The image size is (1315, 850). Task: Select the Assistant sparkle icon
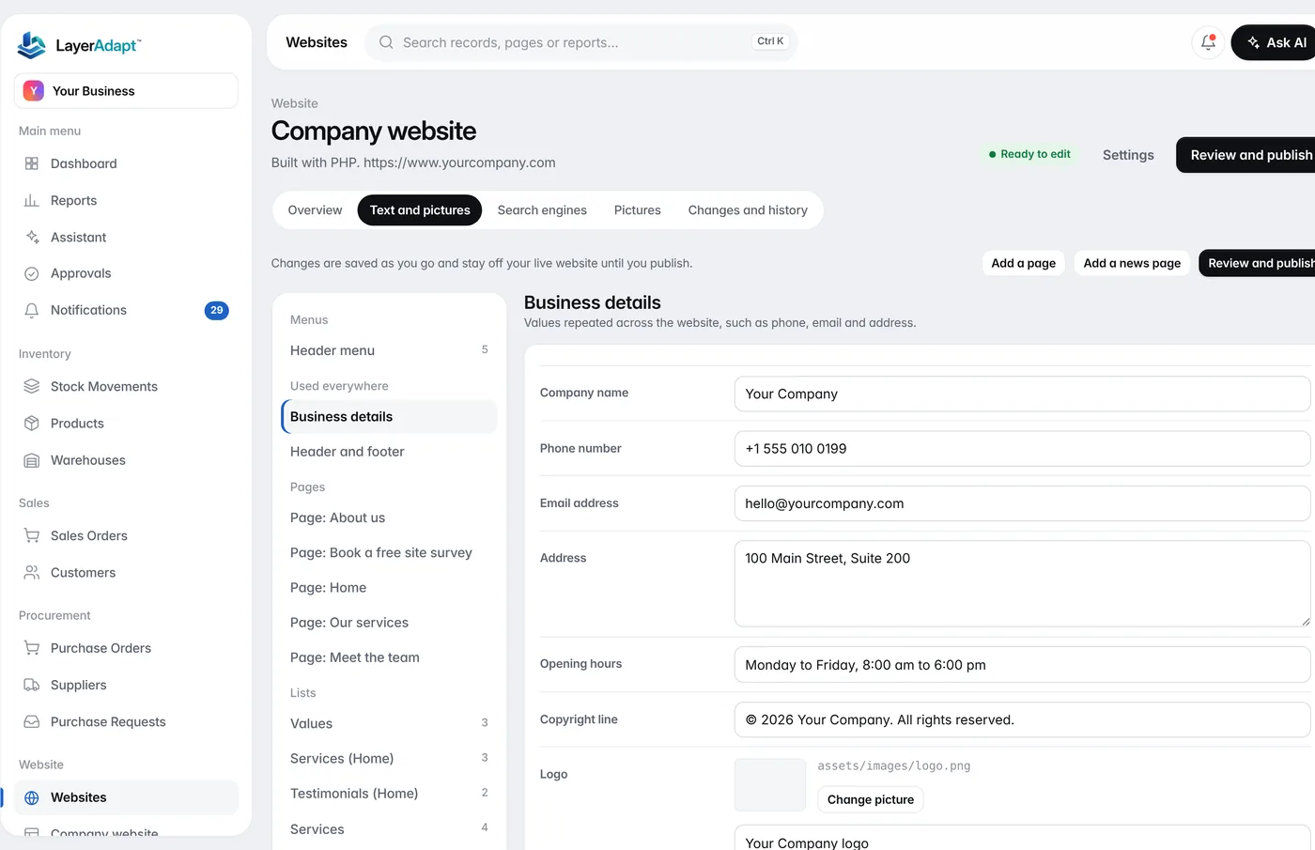click(x=32, y=237)
